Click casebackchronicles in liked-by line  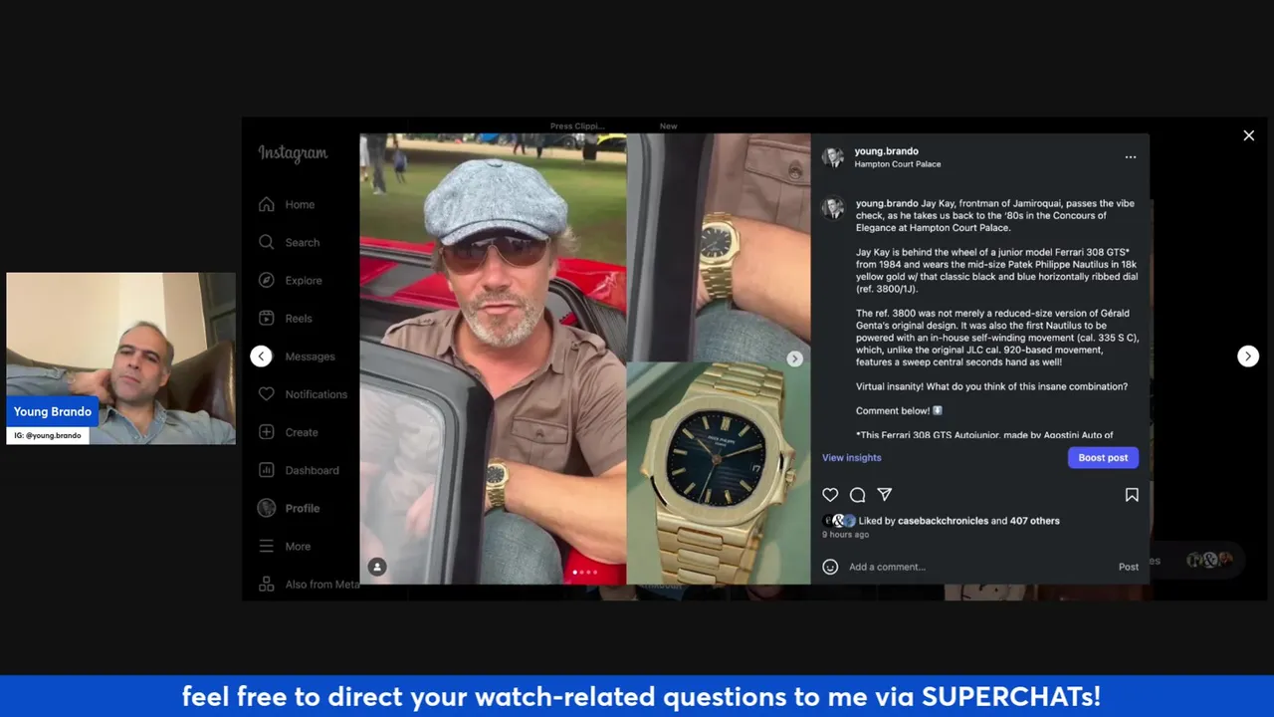pos(944,521)
